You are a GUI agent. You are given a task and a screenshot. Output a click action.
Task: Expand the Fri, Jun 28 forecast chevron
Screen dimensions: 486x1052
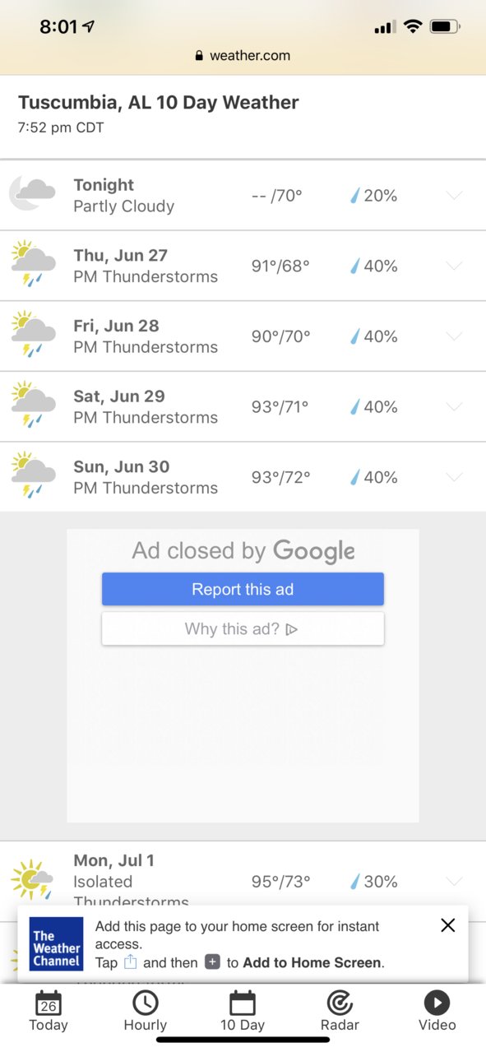(x=454, y=336)
